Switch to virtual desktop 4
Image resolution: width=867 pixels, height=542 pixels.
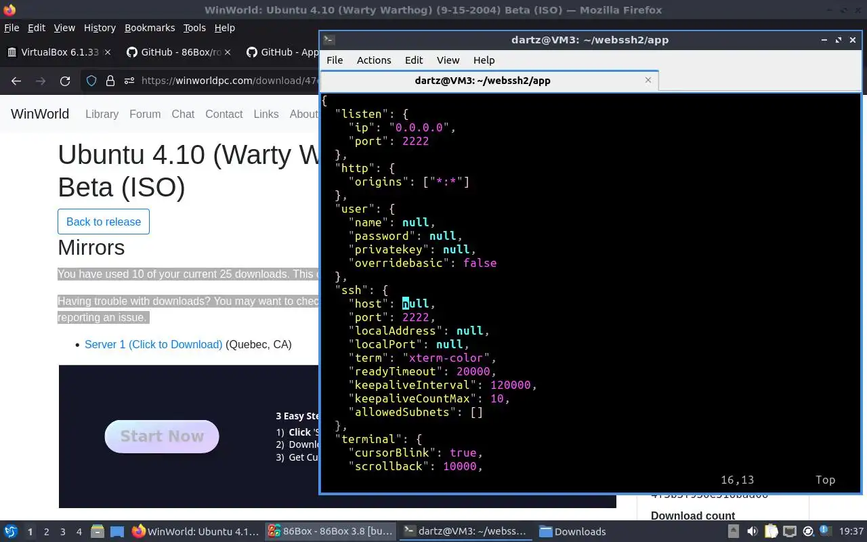tap(79, 532)
